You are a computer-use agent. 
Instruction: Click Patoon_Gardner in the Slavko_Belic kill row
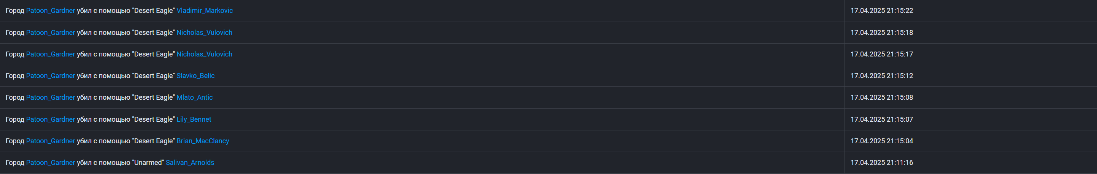50,76
